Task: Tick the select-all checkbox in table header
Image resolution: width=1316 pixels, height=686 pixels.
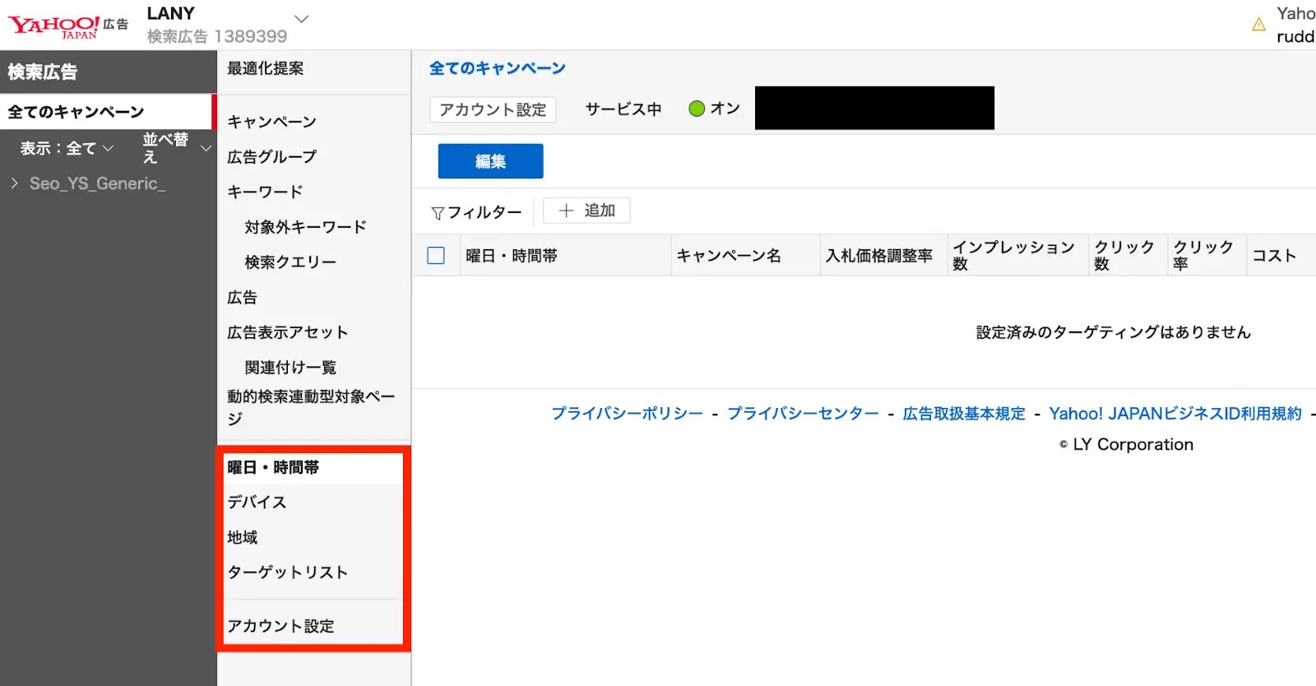Action: tap(436, 256)
